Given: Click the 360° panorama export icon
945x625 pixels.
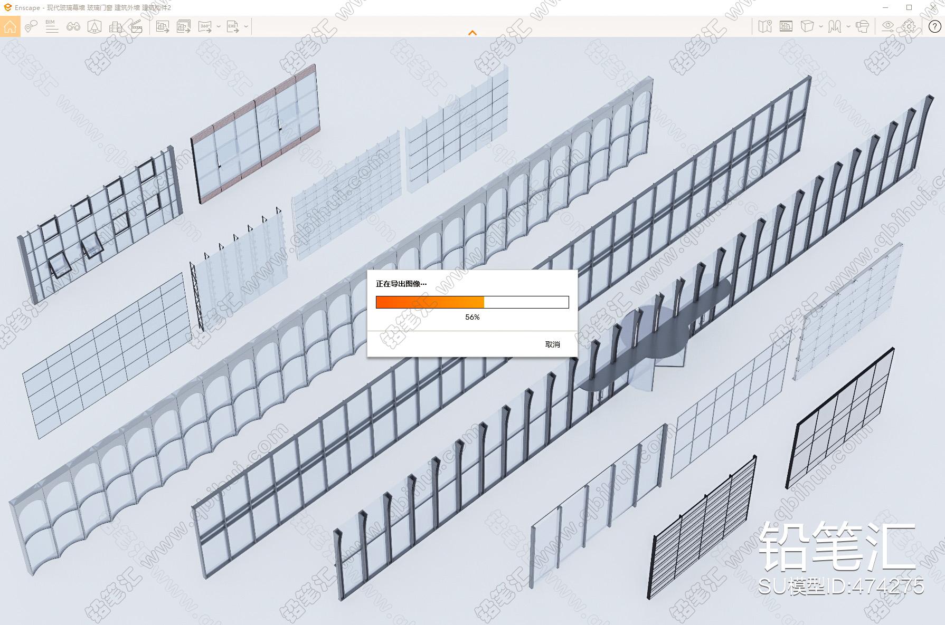Looking at the screenshot, I should pyautogui.click(x=205, y=26).
